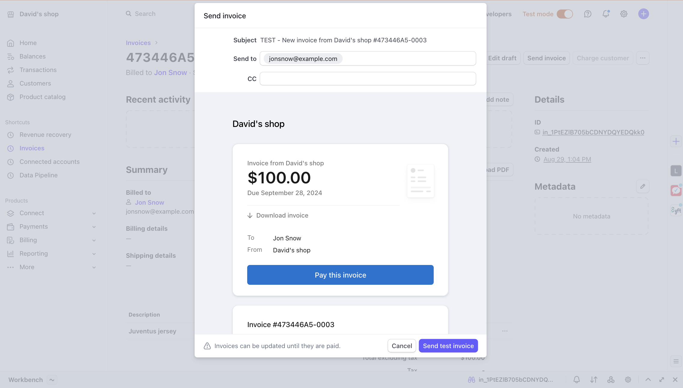Screen dimensions: 683x388
Task: Toggle the Test mode switch
Action: (565, 14)
